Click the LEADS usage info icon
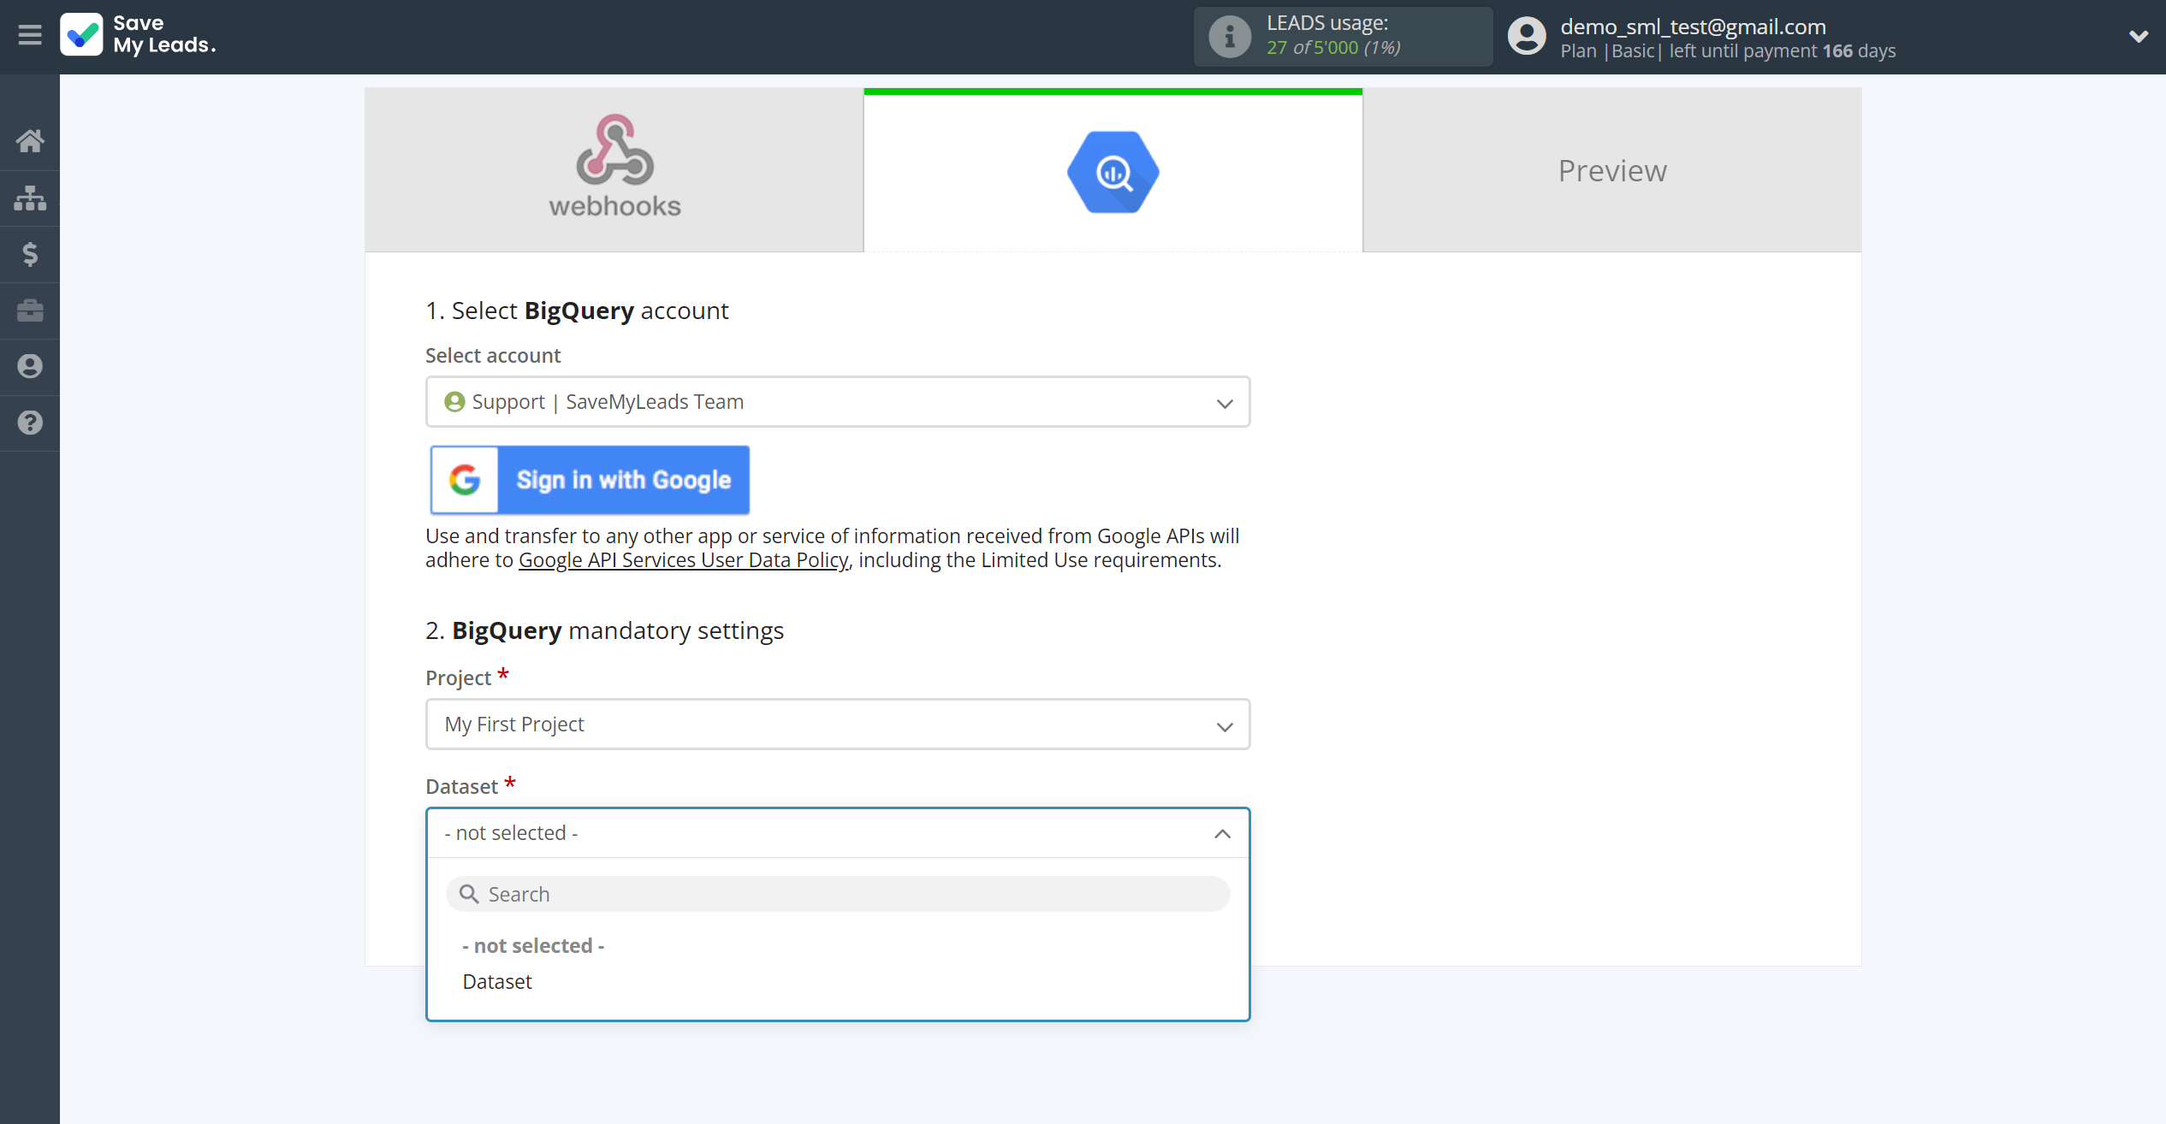This screenshot has height=1124, width=2166. [x=1229, y=37]
